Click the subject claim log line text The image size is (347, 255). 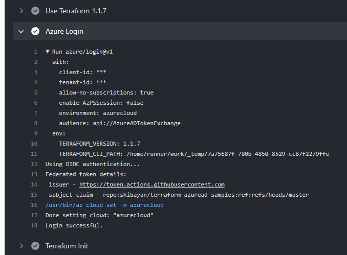pyautogui.click(x=179, y=195)
